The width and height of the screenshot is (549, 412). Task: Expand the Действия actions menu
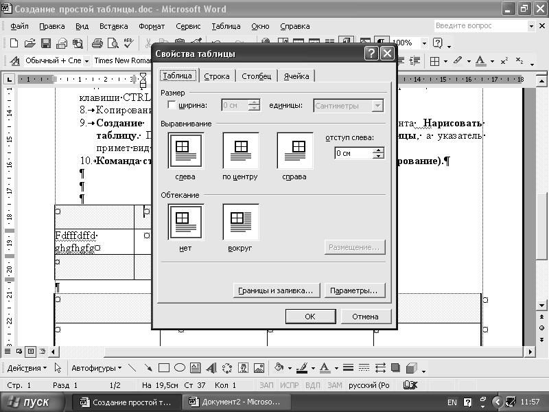[27, 368]
